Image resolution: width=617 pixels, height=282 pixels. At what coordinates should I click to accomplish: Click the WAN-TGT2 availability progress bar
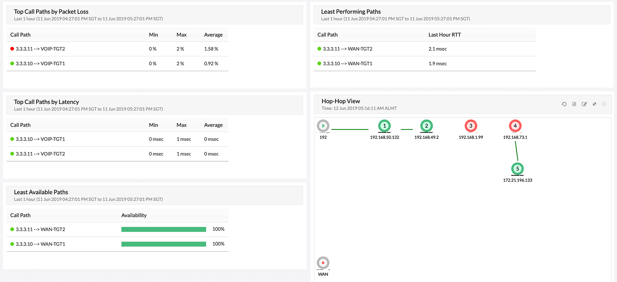pyautogui.click(x=164, y=229)
